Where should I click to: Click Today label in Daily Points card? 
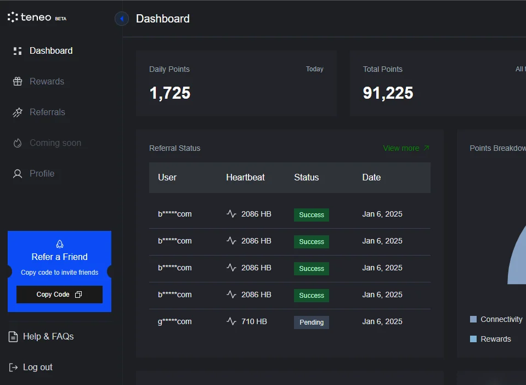click(314, 69)
